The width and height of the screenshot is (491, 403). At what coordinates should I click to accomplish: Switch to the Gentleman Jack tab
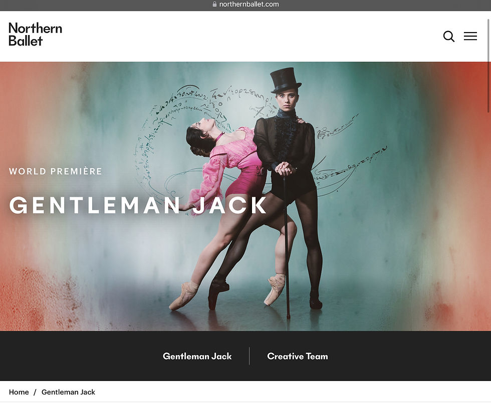pos(197,356)
